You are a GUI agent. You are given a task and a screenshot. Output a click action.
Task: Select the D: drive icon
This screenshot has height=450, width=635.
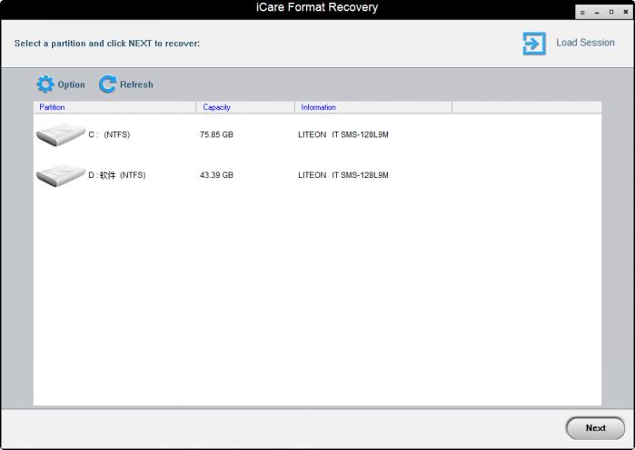pos(61,175)
